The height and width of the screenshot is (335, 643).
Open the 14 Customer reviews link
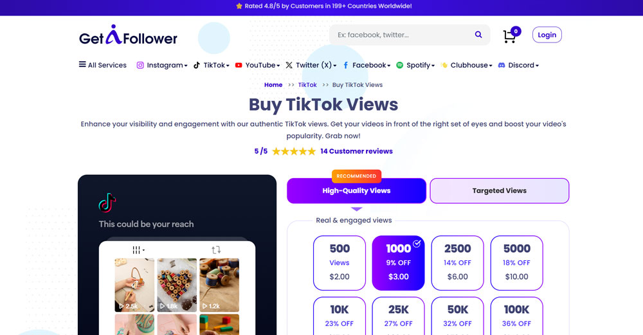[356, 151]
